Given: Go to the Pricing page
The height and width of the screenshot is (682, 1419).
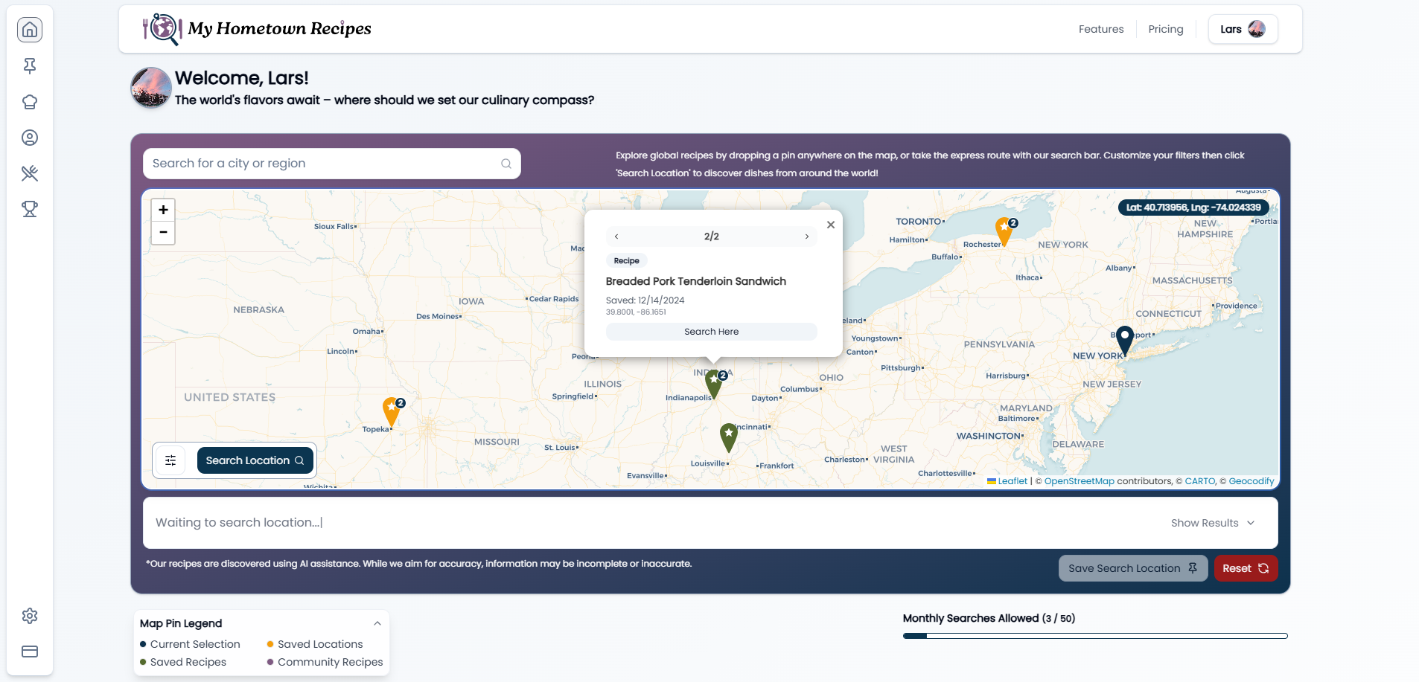Looking at the screenshot, I should (x=1165, y=29).
